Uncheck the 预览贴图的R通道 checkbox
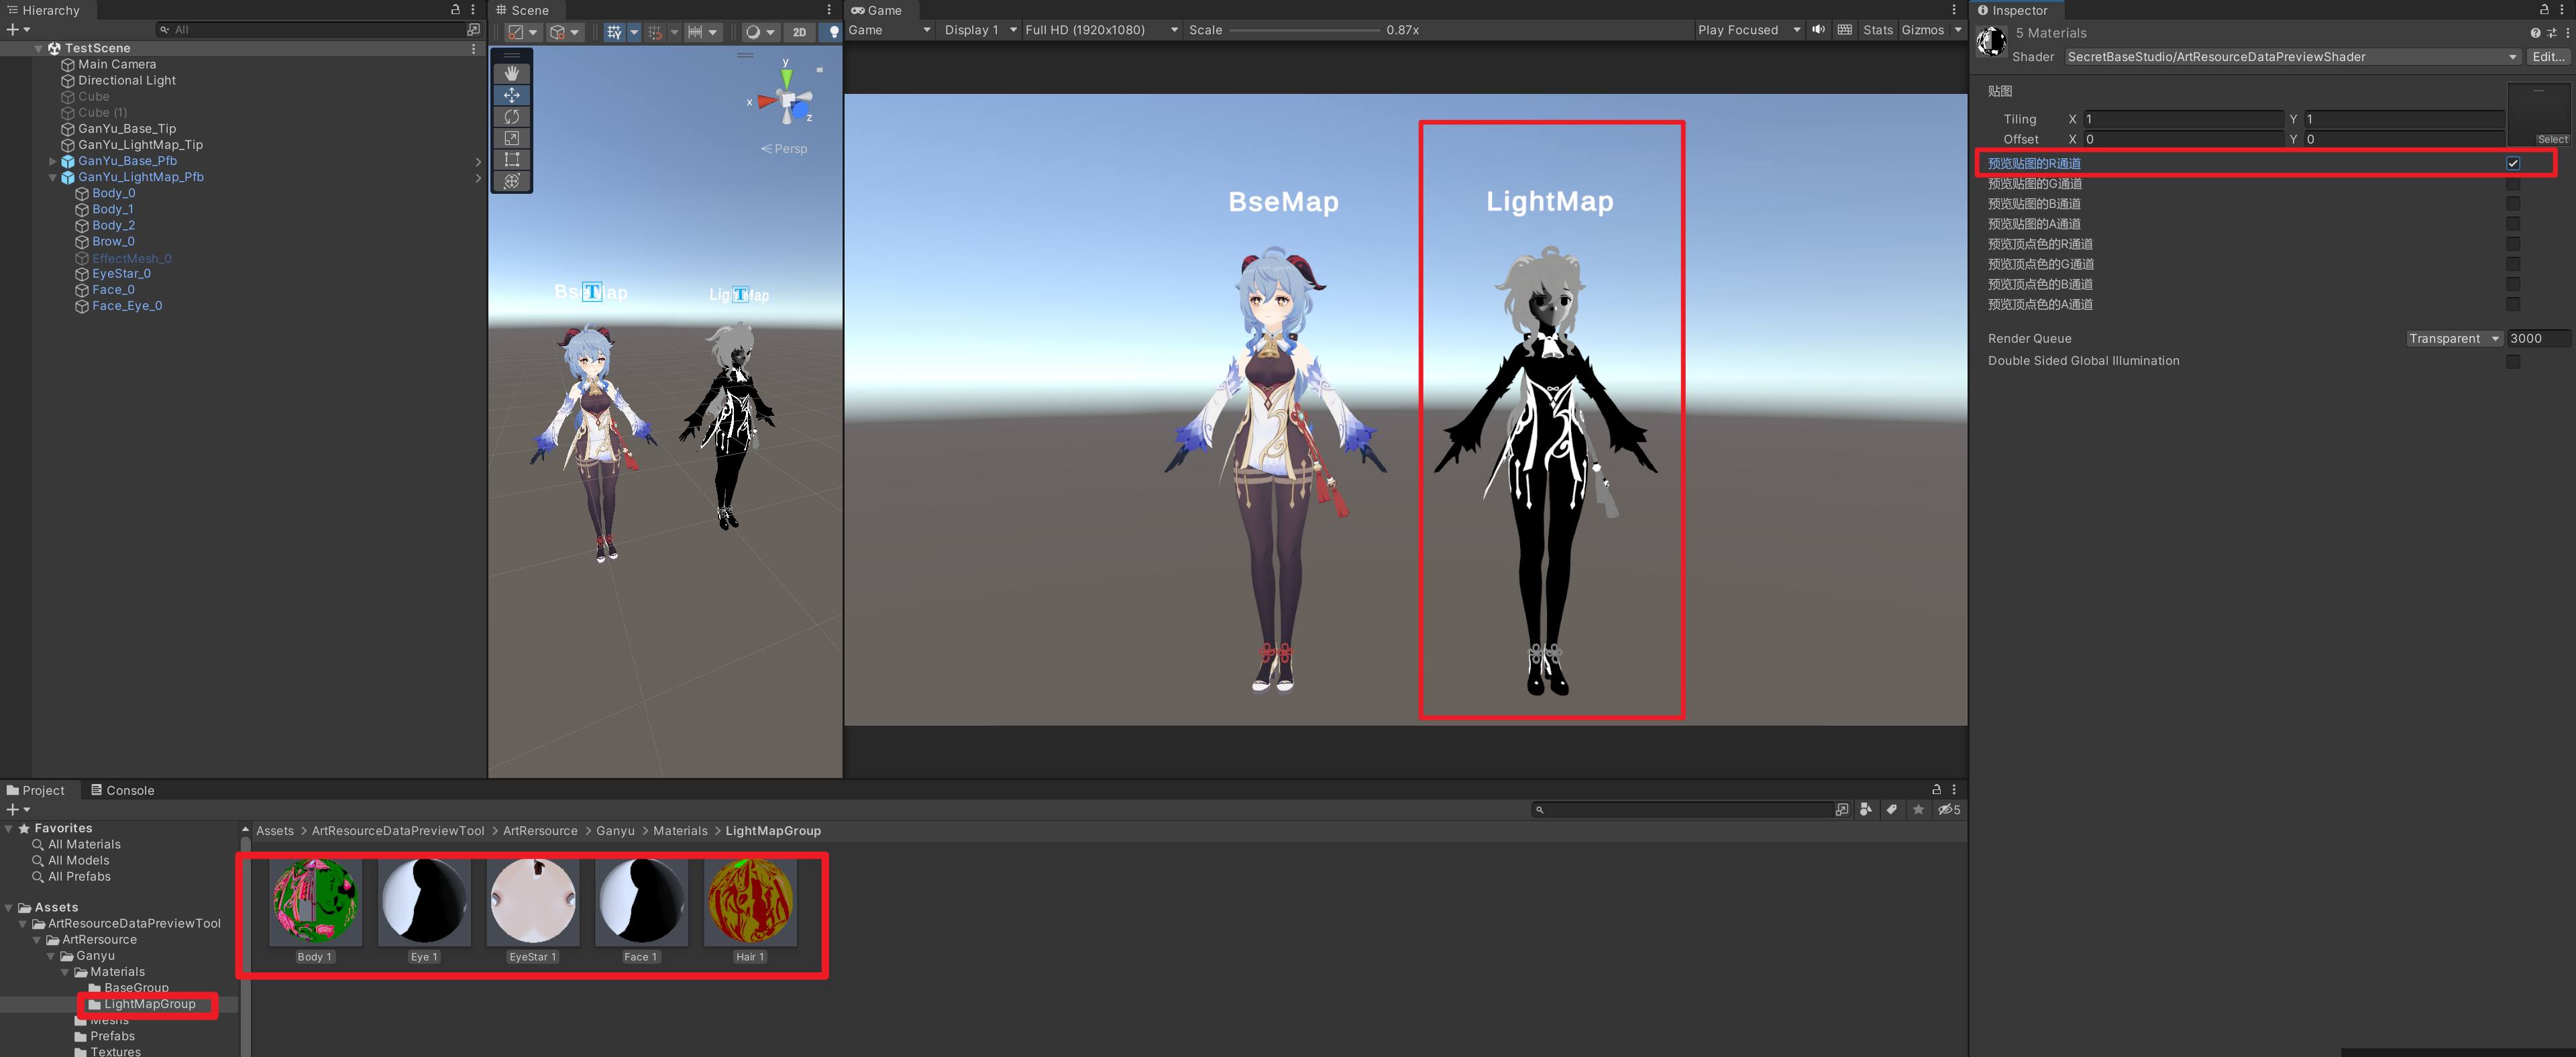The height and width of the screenshot is (1057, 2576). pos(2512,163)
